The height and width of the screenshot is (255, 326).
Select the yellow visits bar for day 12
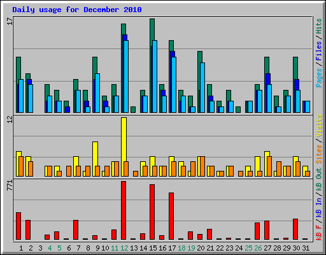(124, 139)
